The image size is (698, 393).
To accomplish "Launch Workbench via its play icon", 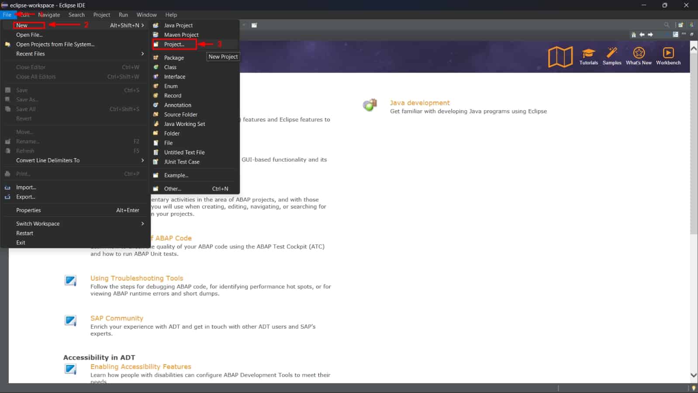I will click(x=668, y=54).
